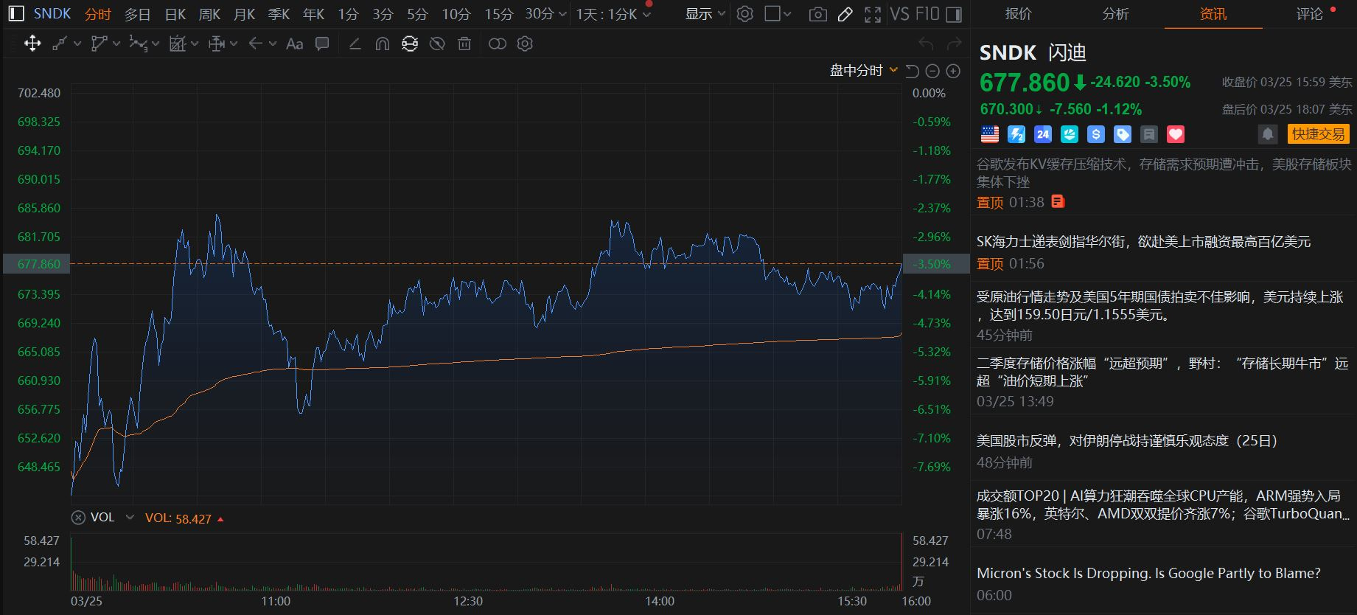Viewport: 1357px width, 615px height.
Task: Select the comment bubble annotation tool
Action: (322, 44)
